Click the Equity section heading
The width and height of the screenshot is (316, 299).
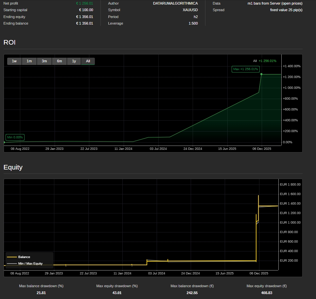click(13, 167)
